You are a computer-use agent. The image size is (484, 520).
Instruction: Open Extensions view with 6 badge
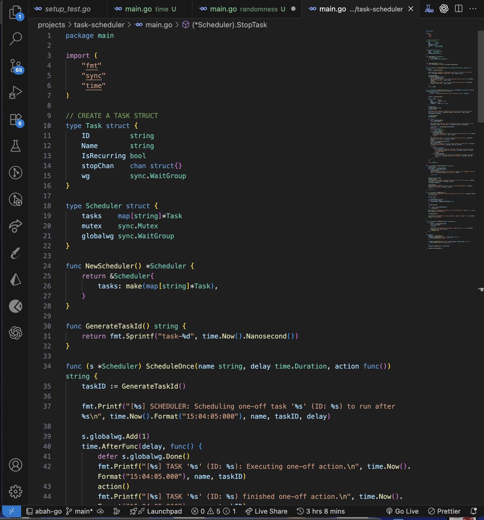16,119
